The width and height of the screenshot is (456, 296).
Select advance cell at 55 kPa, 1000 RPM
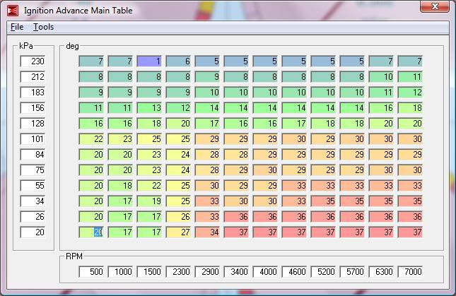pyautogui.click(x=120, y=186)
